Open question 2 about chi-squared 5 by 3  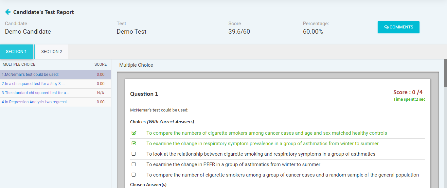tap(56, 84)
